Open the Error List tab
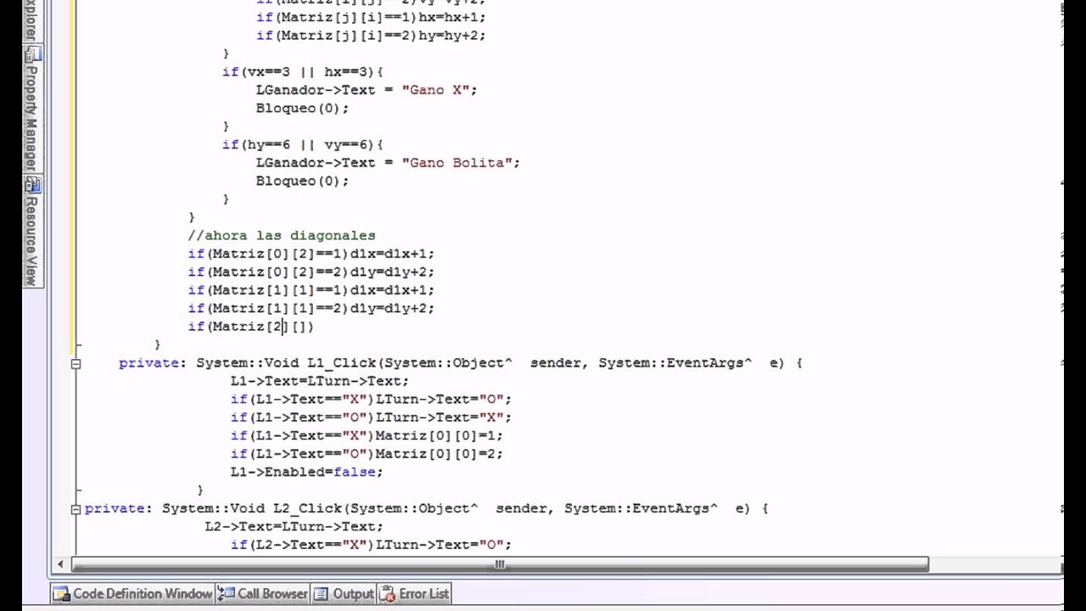The image size is (1086, 611). point(414,593)
